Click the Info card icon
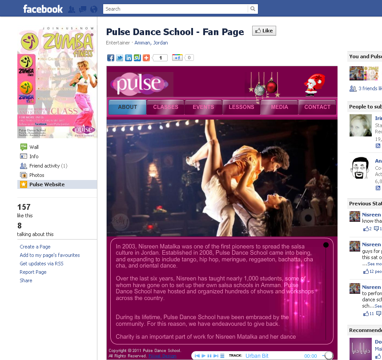Screen dimensions: 382x360 (x=24, y=156)
